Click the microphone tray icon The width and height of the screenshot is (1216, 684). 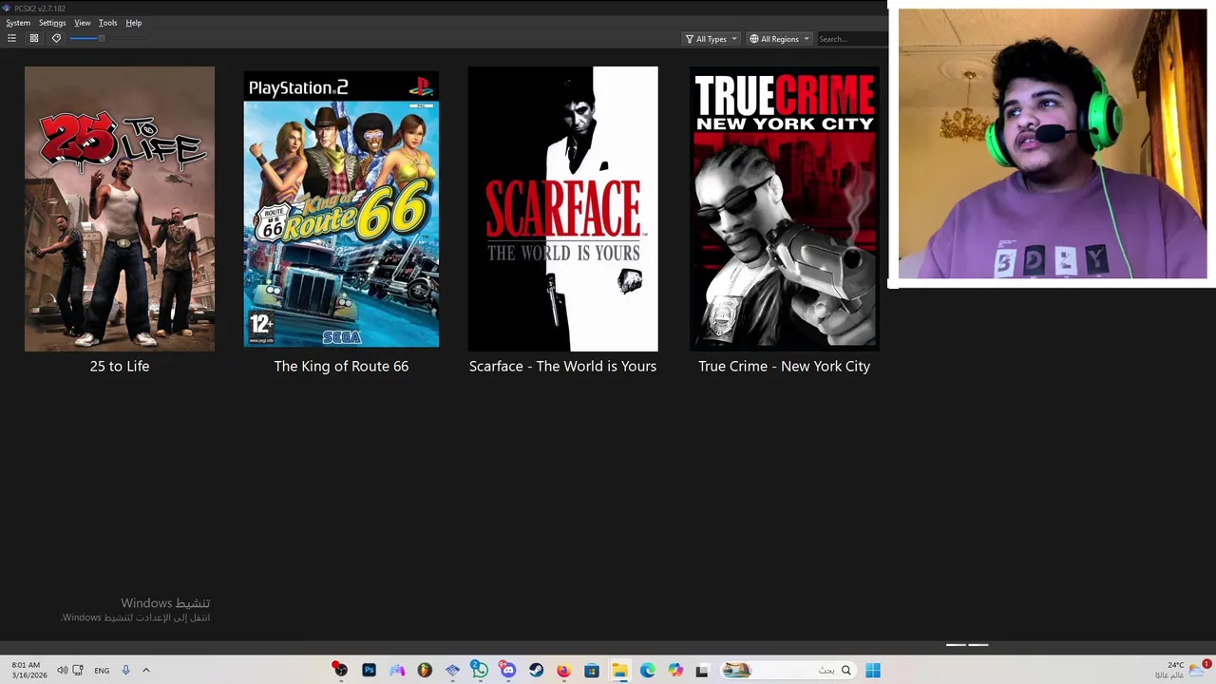125,671
